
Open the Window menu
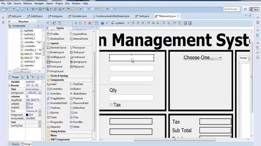click(x=76, y=3)
